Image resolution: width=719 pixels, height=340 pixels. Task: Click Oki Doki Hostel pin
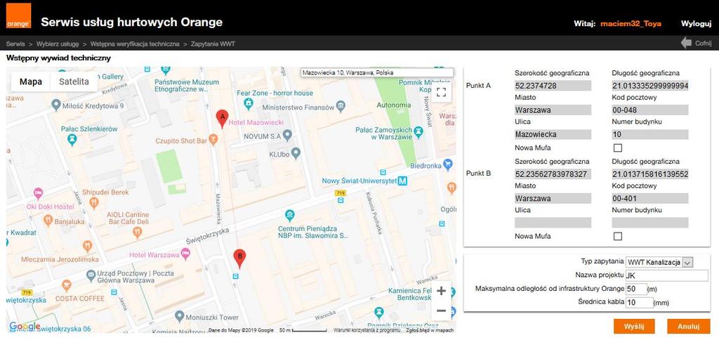38,193
